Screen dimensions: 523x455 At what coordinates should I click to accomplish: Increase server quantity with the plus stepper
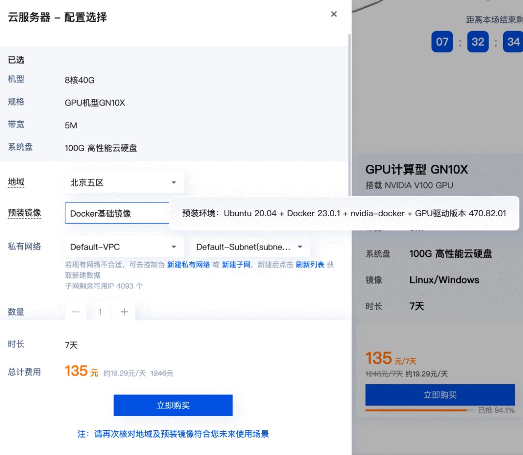(124, 312)
